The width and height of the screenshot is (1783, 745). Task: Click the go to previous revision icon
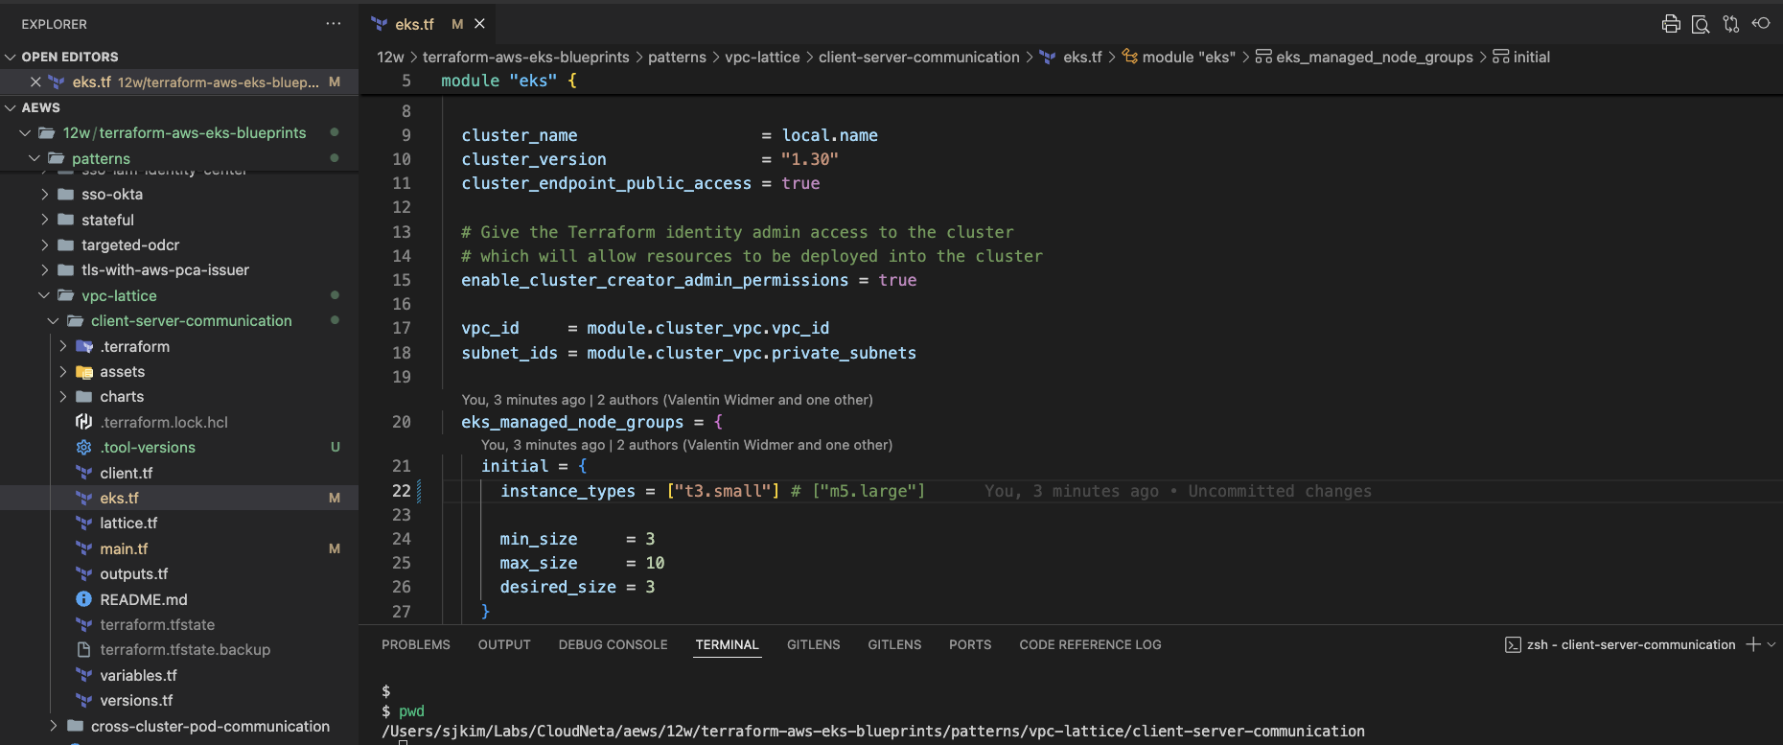pos(1761,23)
